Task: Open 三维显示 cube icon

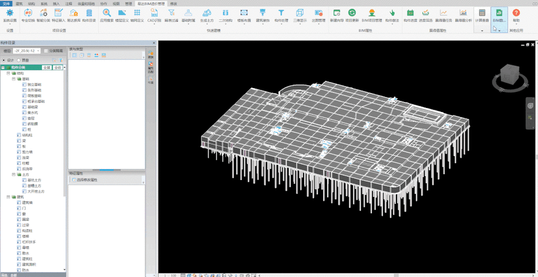Action: [300, 13]
